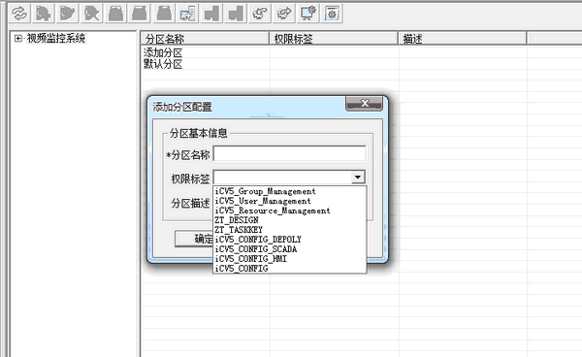The height and width of the screenshot is (357, 582).
Task: Click the folder with star toolbar icon
Action: [187, 14]
